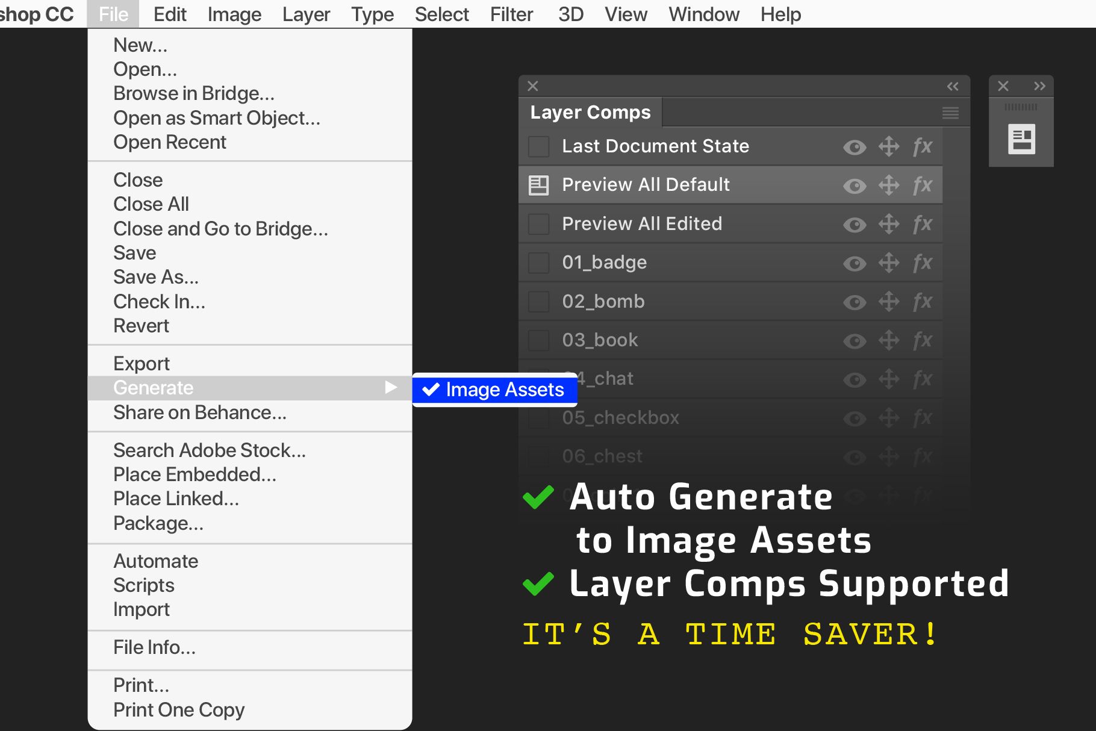Choose Place Embedded...

(250, 474)
